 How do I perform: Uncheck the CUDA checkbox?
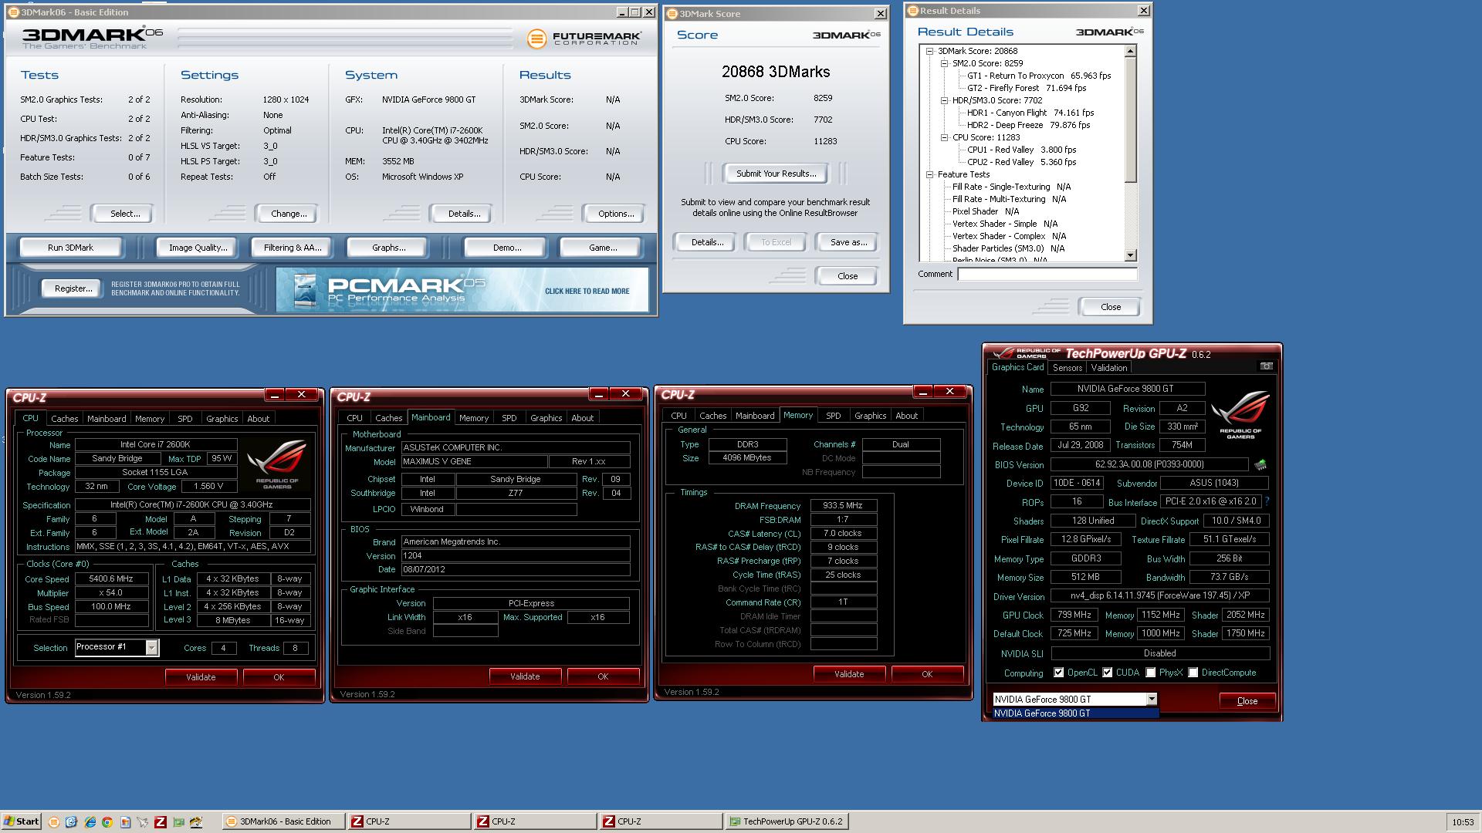click(1108, 673)
